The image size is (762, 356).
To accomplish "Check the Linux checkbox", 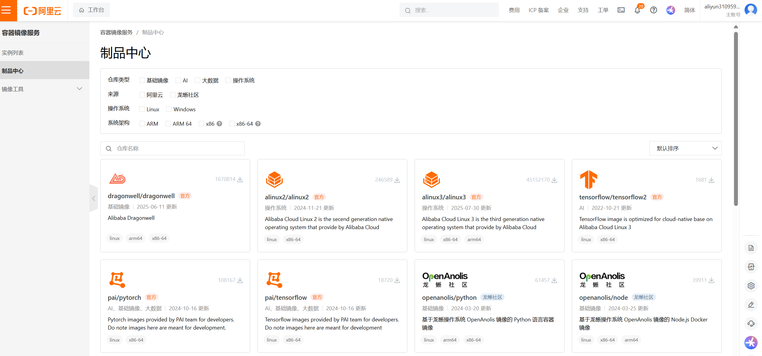I will tap(142, 109).
